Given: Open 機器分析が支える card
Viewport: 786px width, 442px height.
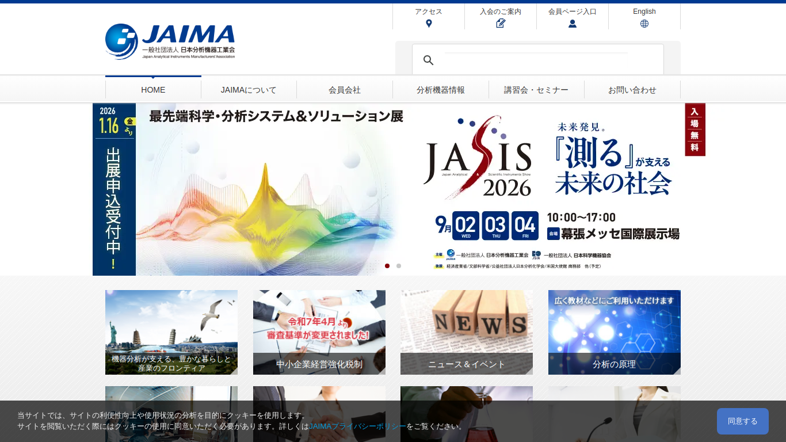Looking at the screenshot, I should click(171, 332).
